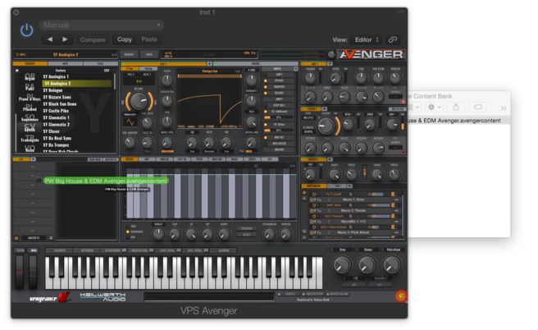Viewport: 538px width, 330px height.
Task: Click the Copy button
Action: 125,39
